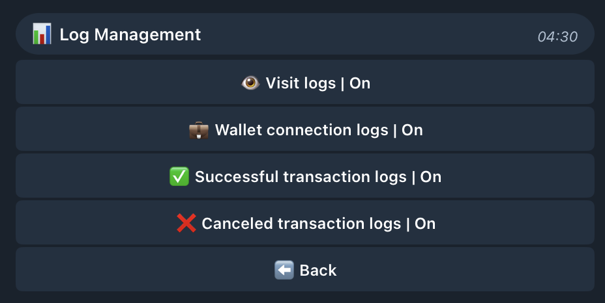Click the On label of Canceled transaction logs
This screenshot has width=605, height=303.
point(425,224)
